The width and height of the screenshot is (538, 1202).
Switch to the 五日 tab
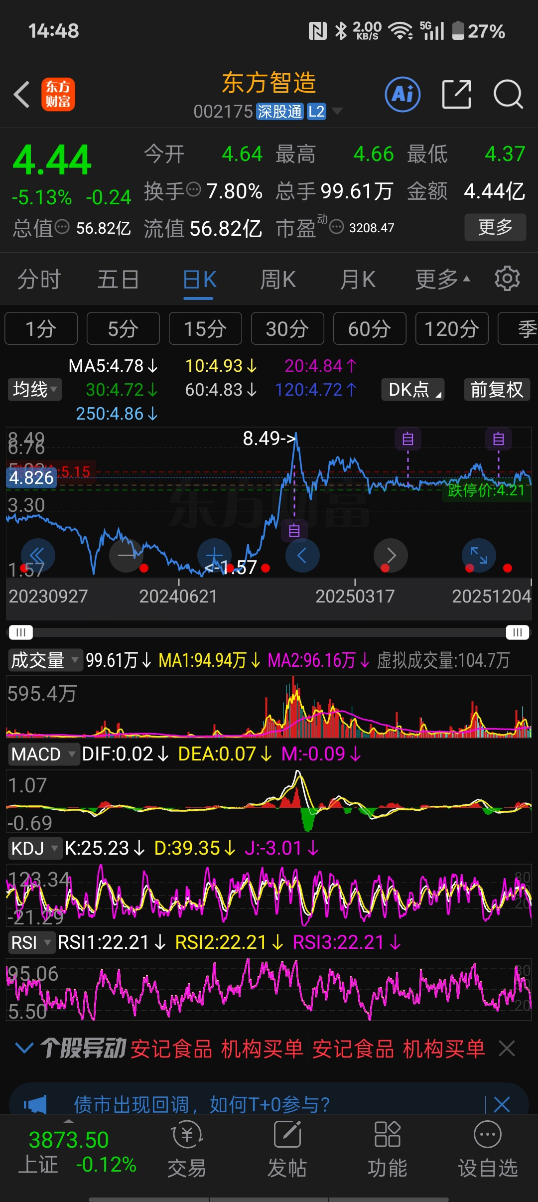pos(118,279)
